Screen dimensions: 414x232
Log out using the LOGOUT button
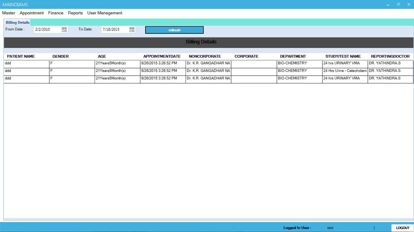coord(402,228)
